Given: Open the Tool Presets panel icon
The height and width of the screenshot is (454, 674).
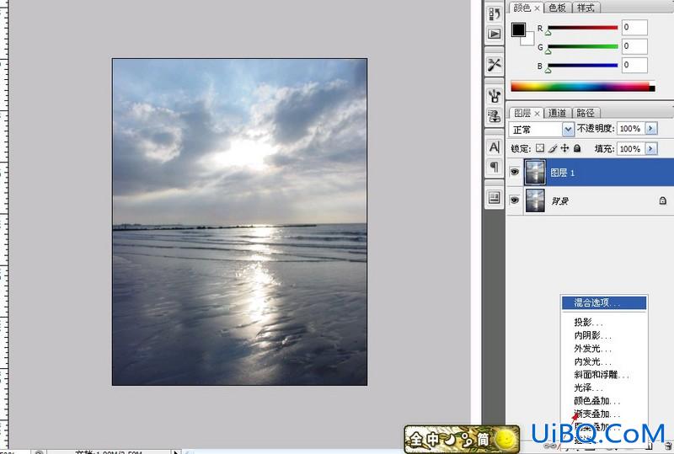Looking at the screenshot, I should (495, 65).
